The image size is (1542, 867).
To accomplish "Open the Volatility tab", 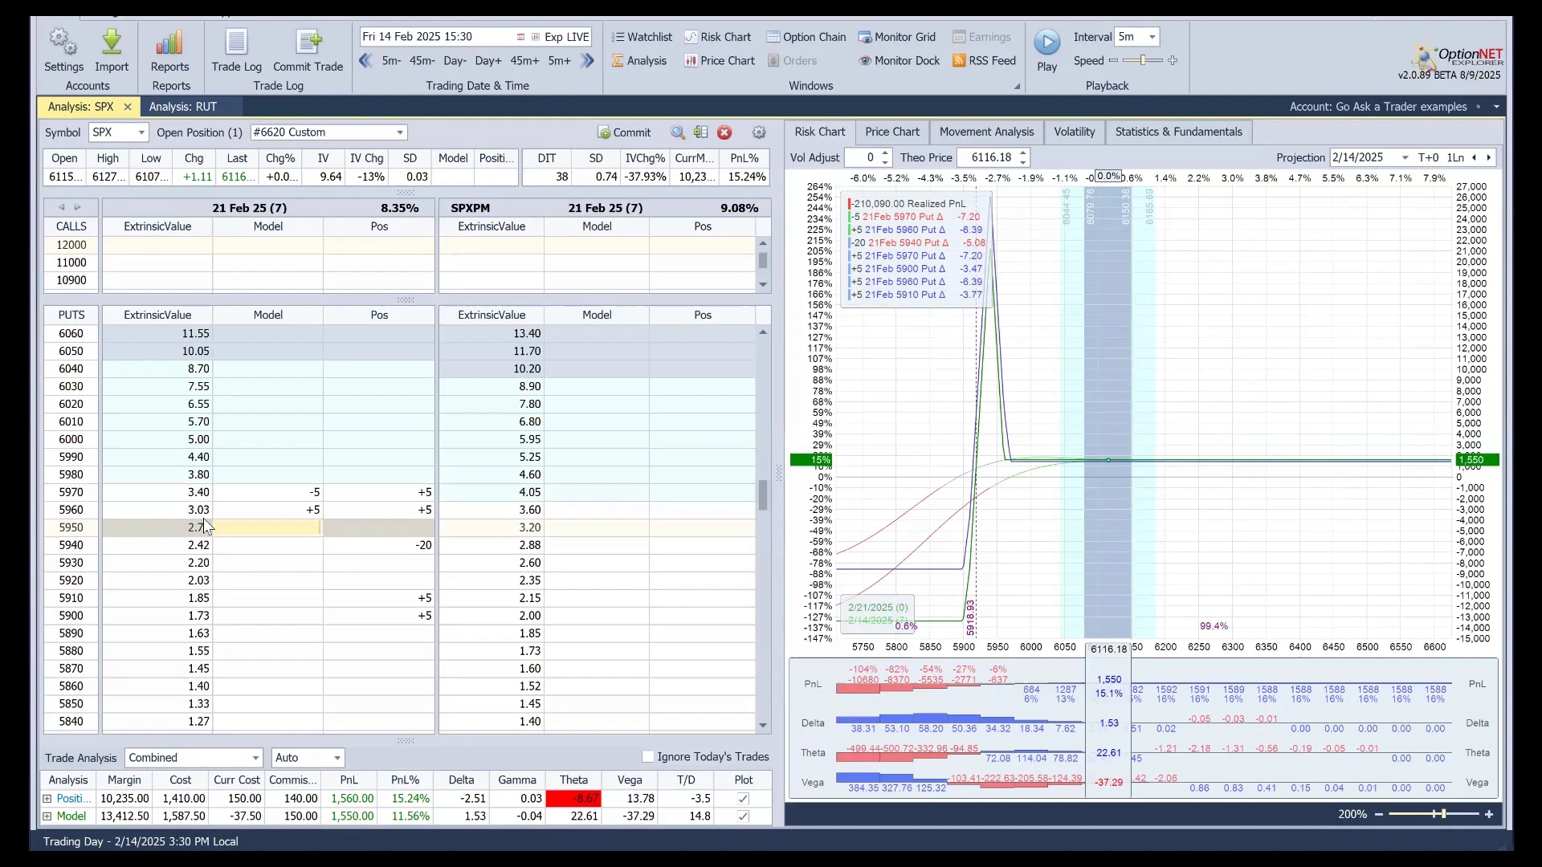I will click(1074, 132).
